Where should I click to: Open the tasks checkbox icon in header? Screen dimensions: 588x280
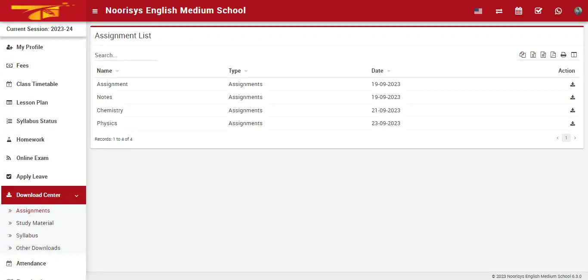[x=538, y=11]
